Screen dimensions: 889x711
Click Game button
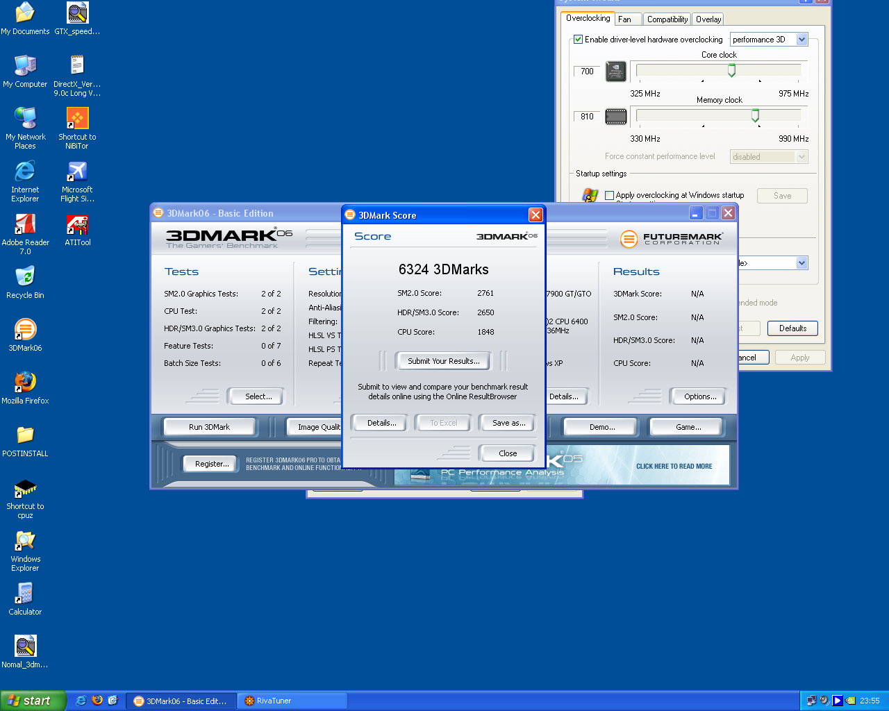click(x=688, y=427)
